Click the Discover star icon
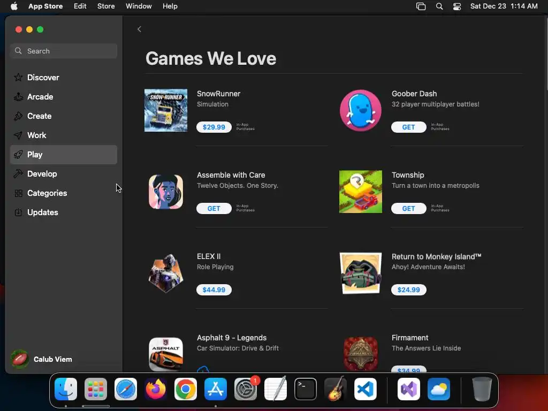 tap(18, 77)
